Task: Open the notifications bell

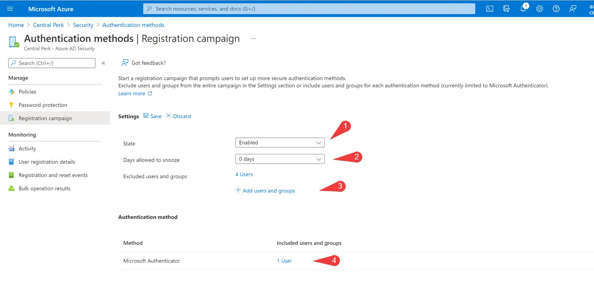Action: (x=523, y=8)
